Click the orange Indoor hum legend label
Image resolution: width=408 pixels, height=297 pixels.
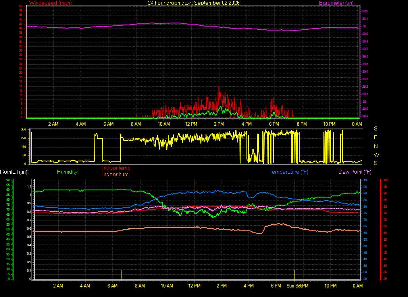(x=115, y=174)
